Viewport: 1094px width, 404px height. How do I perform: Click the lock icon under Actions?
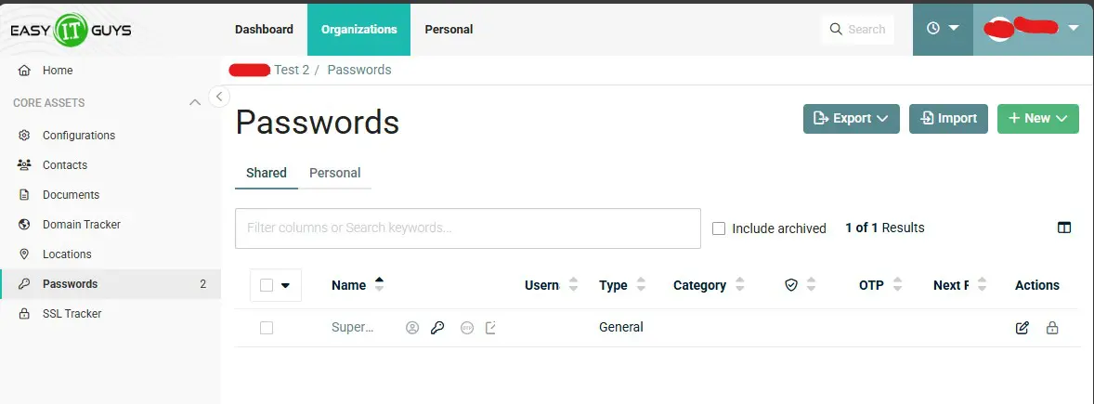pos(1052,328)
